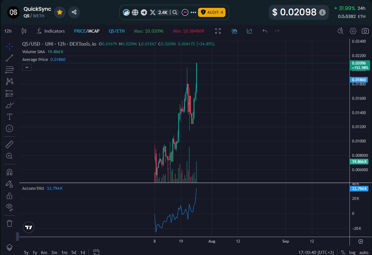Activate the zoom in tool

pyautogui.click(x=9, y=156)
